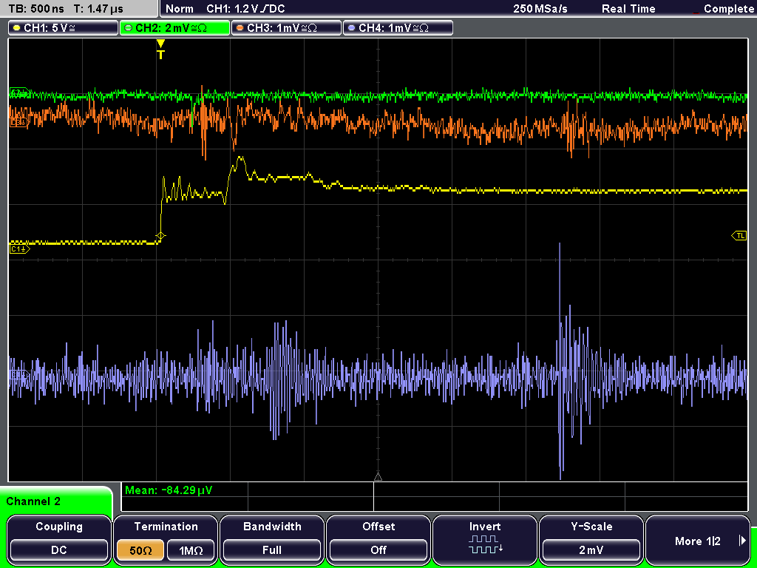Click the C2 ground level marker
This screenshot has width=757, height=568.
coord(19,92)
